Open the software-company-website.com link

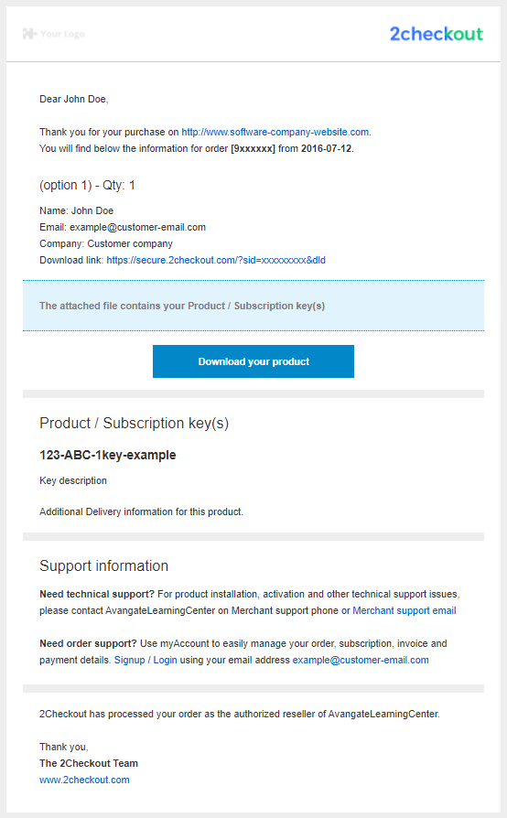click(275, 132)
